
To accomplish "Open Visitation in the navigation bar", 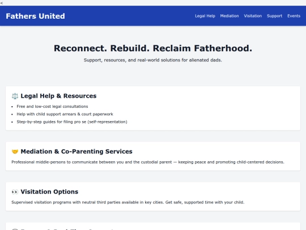I will tap(253, 16).
